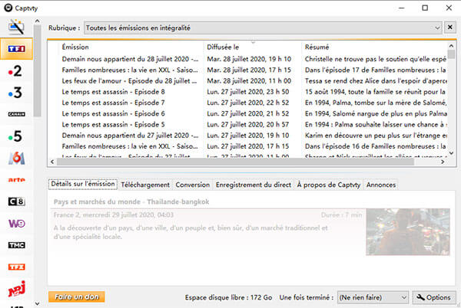Select the TFX channel icon
This screenshot has height=308, width=461.
(16, 267)
